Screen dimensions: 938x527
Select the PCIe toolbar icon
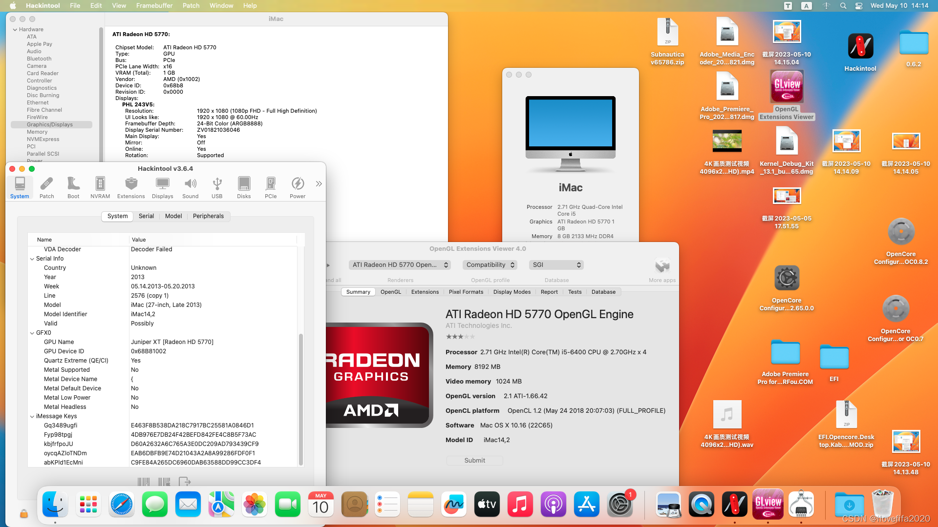[x=271, y=187]
